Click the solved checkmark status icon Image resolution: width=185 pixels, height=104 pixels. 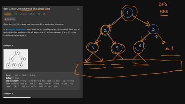pyautogui.click(x=16, y=14)
